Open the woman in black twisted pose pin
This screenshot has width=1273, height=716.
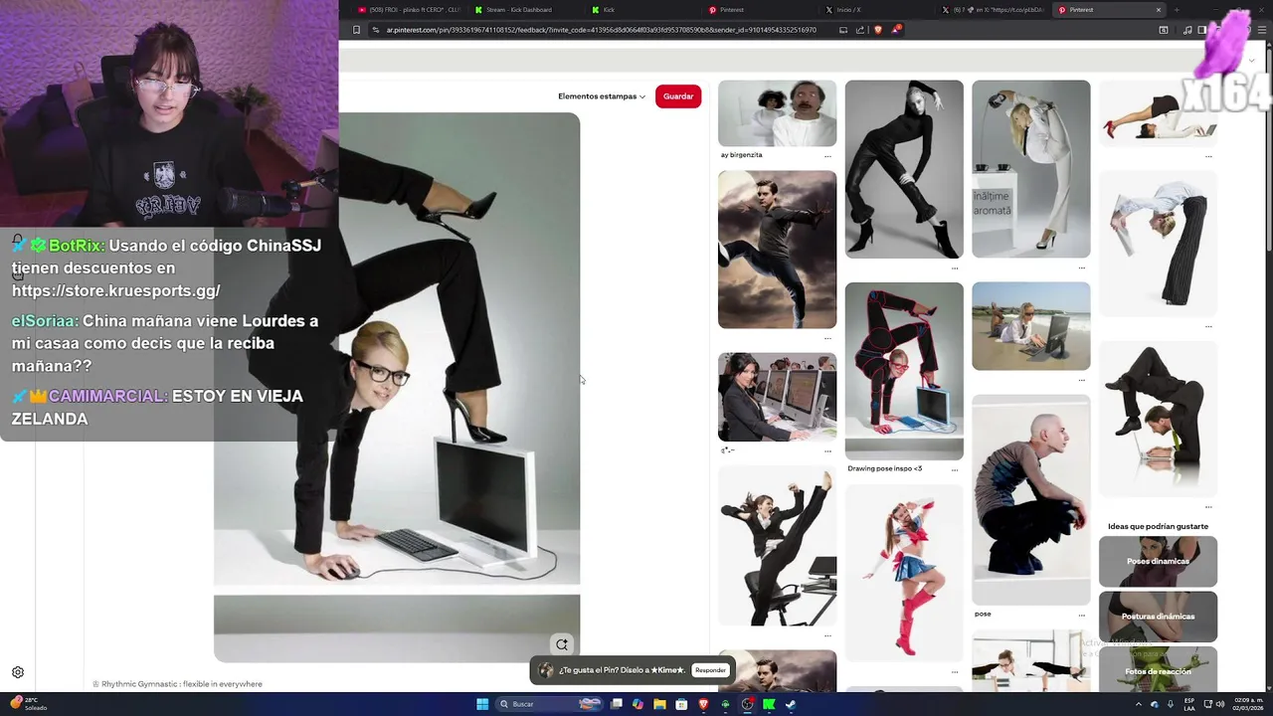tap(904, 169)
